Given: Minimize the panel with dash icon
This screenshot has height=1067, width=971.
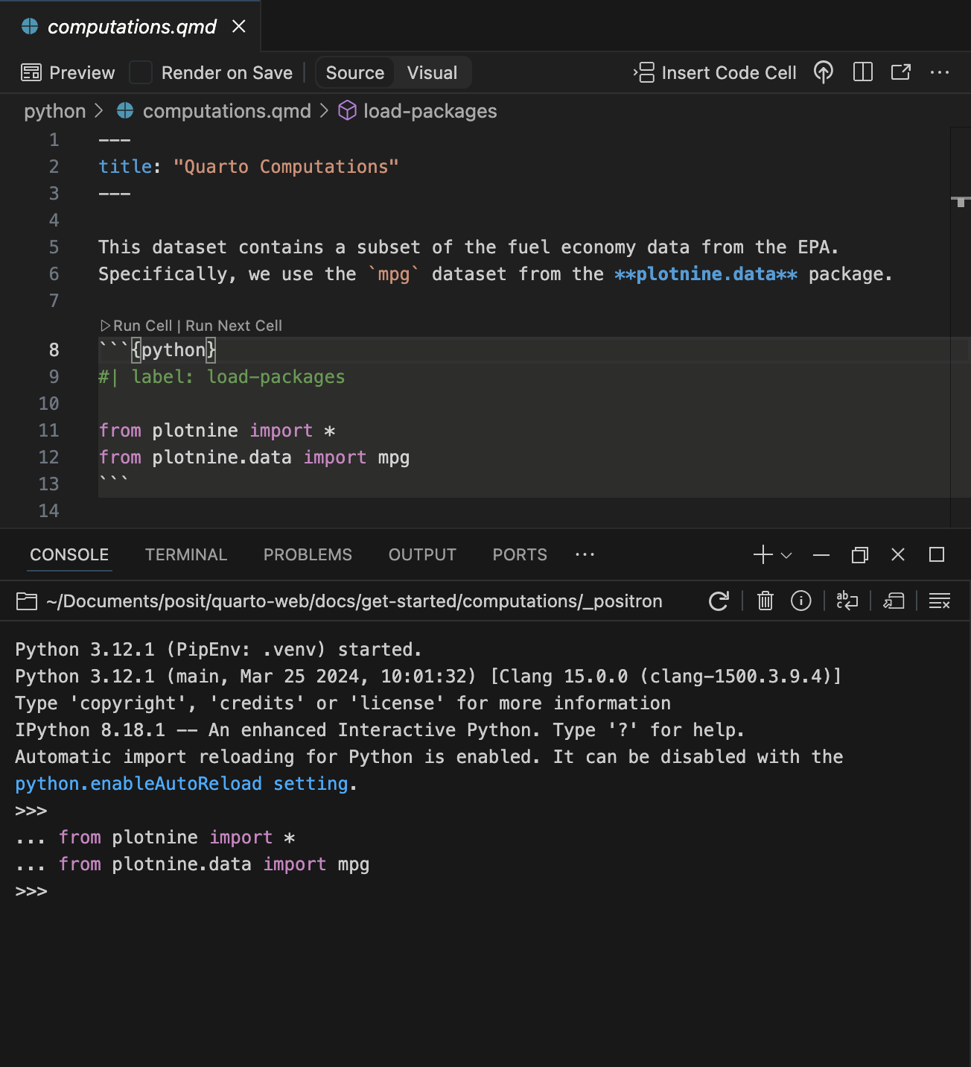Looking at the screenshot, I should coord(821,555).
